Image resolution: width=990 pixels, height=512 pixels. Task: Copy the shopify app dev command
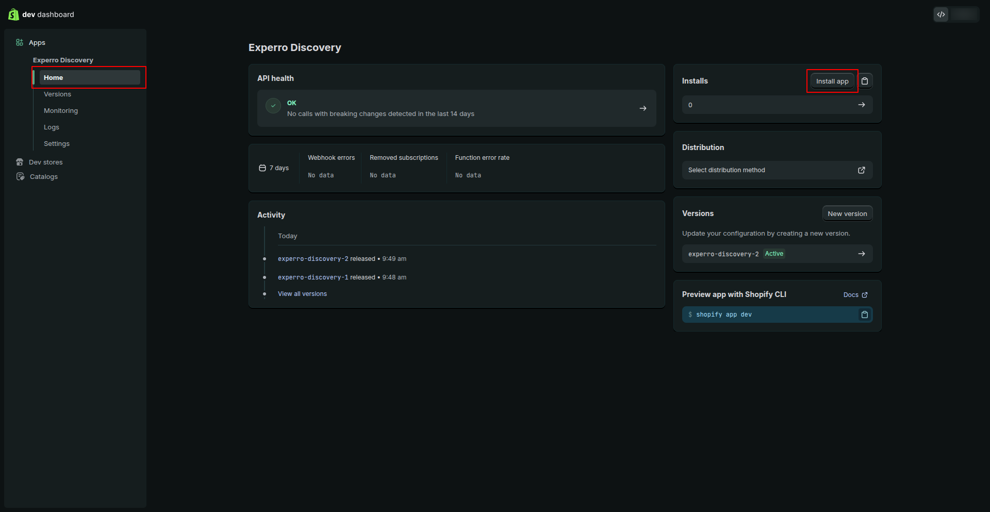865,315
